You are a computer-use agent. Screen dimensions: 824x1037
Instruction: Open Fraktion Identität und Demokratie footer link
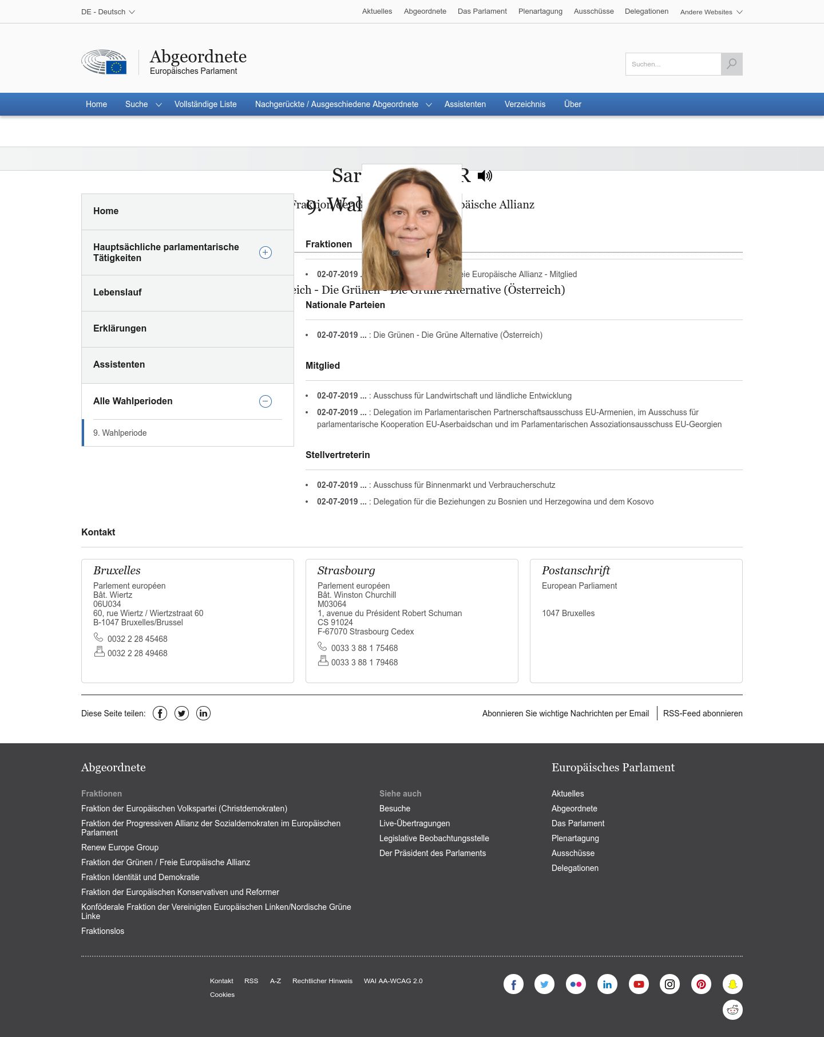(x=140, y=877)
